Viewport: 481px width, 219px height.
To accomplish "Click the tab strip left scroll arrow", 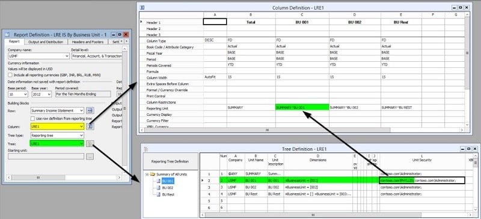I will tap(121, 41).
